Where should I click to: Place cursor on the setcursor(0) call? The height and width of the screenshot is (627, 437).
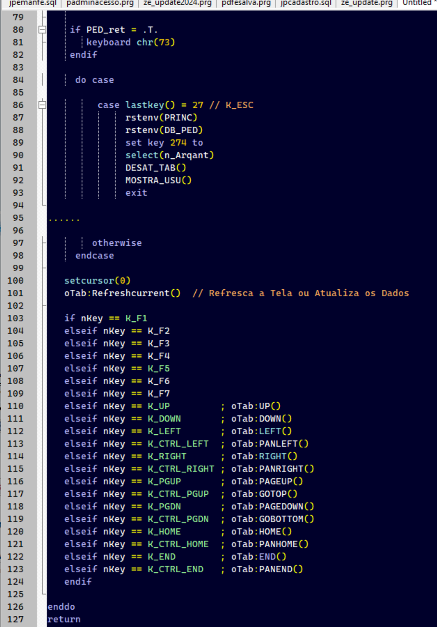point(97,281)
